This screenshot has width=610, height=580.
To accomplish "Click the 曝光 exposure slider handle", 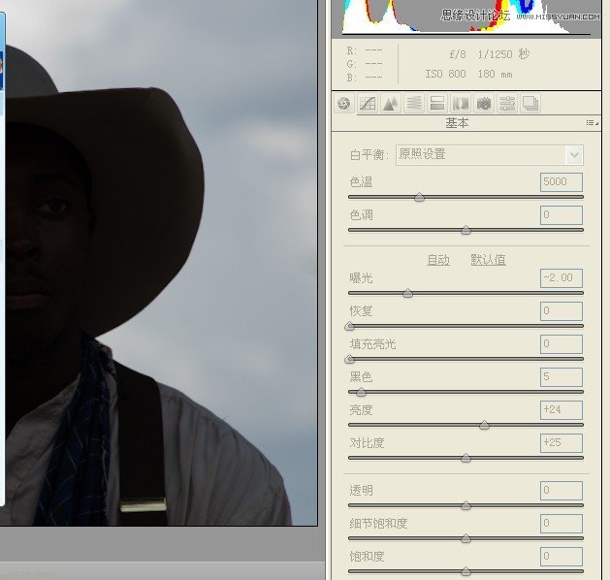I will (407, 293).
